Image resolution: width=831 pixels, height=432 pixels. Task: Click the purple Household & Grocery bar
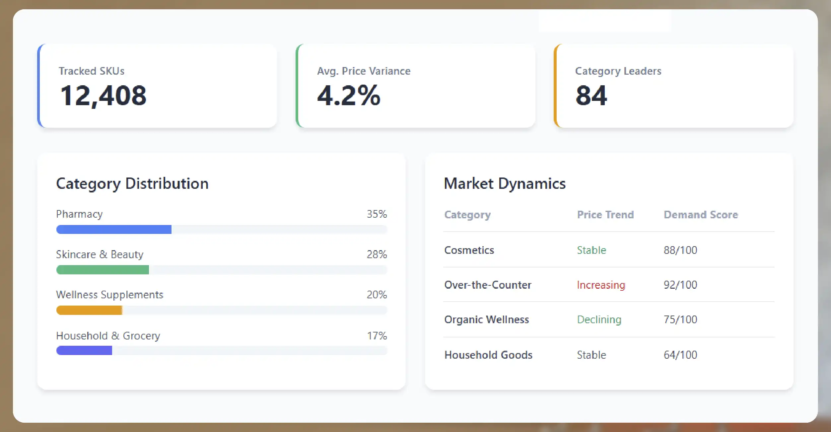tap(84, 350)
